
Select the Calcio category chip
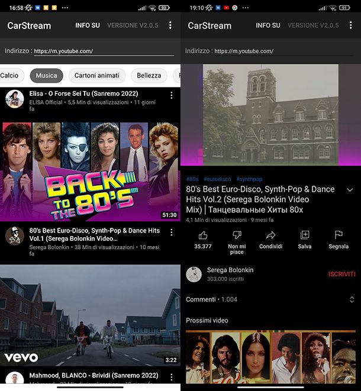click(x=11, y=75)
